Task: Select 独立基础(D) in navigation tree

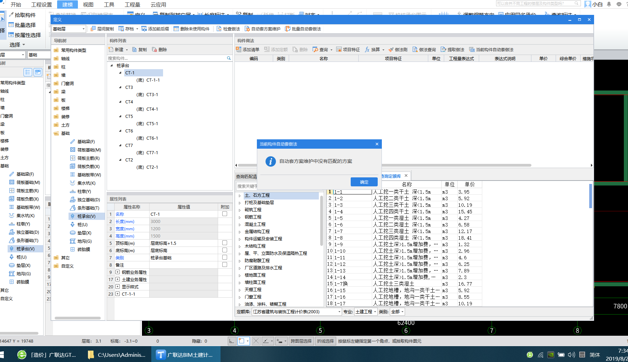Action: point(89,199)
